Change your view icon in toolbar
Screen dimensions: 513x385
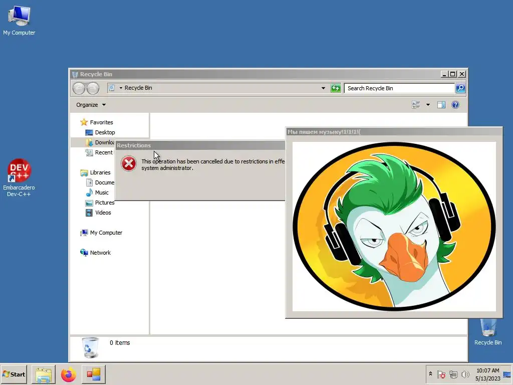pos(416,105)
